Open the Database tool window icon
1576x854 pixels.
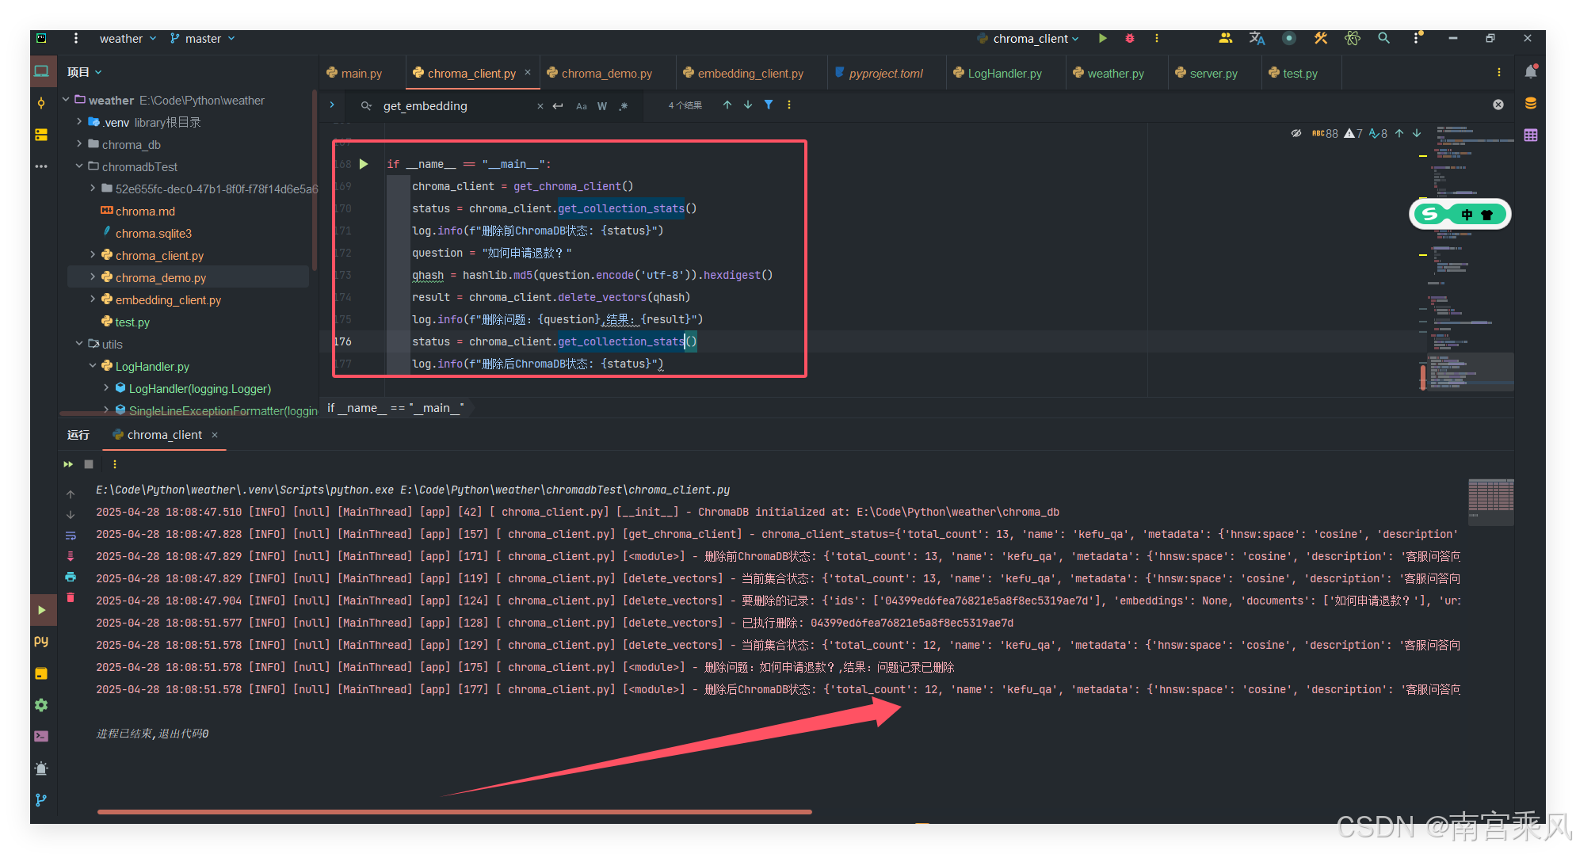point(1531,104)
